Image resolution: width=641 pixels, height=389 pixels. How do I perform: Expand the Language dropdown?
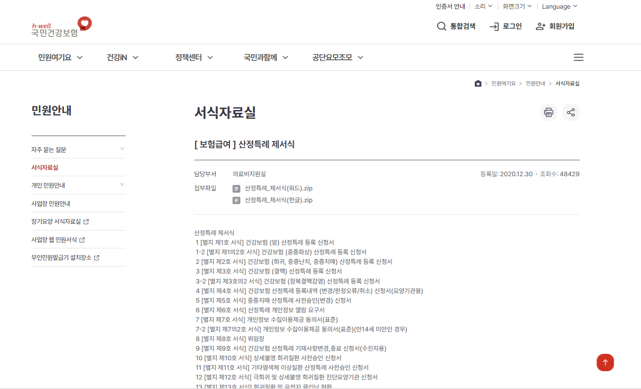tap(559, 6)
